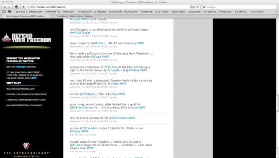The width and height of the screenshot is (279, 158).
Task: Open the bookmarks book icon
Action: pyautogui.click(x=4, y=12)
